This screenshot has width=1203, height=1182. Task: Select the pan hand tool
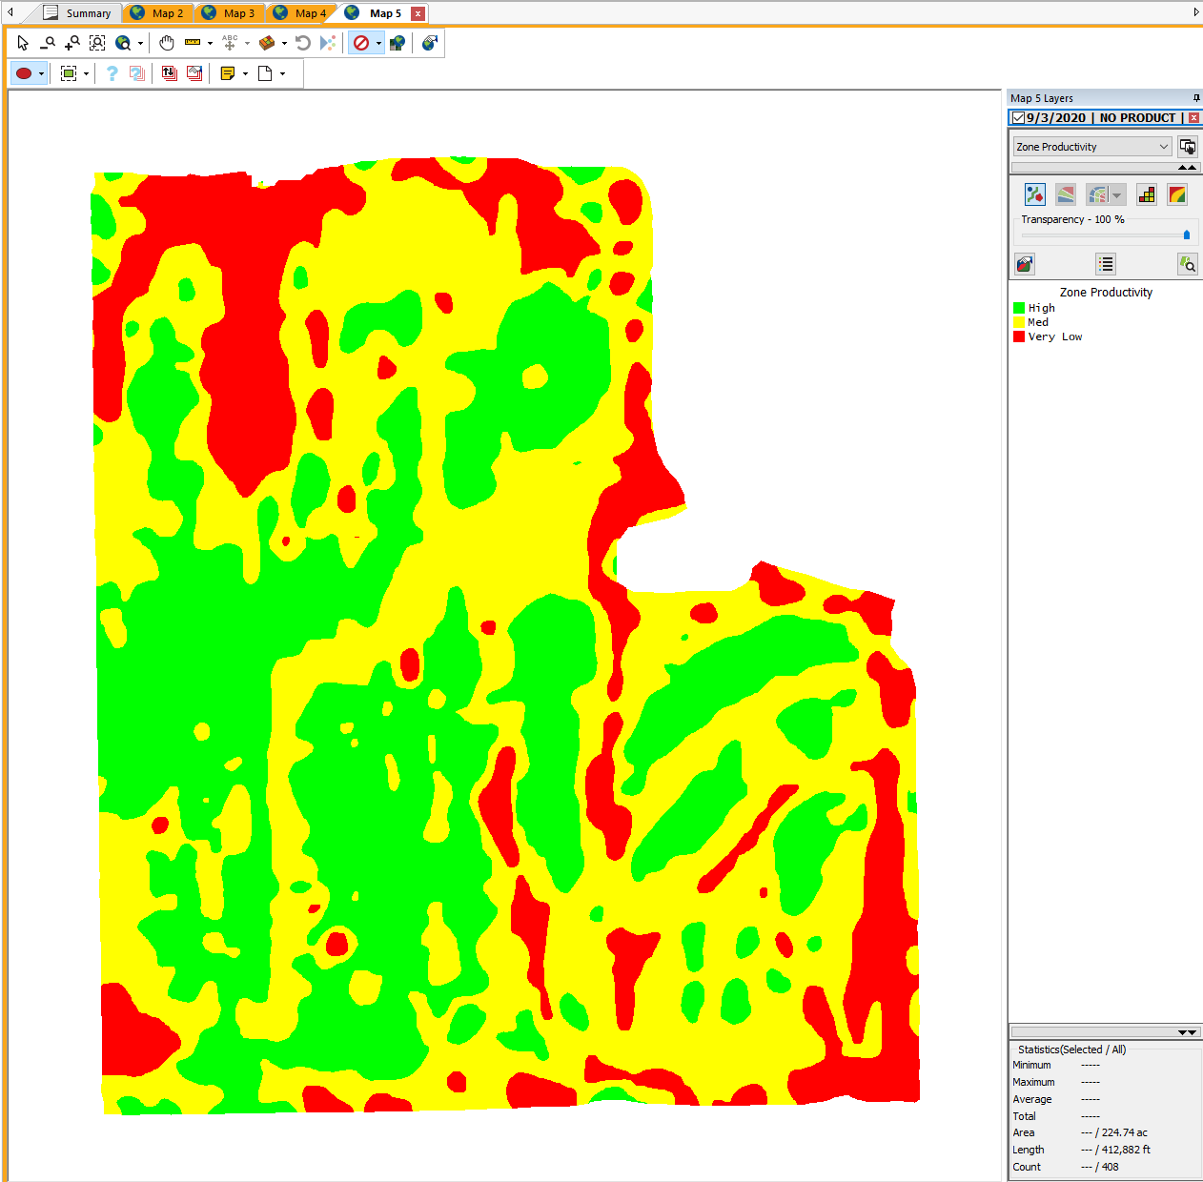tap(167, 43)
